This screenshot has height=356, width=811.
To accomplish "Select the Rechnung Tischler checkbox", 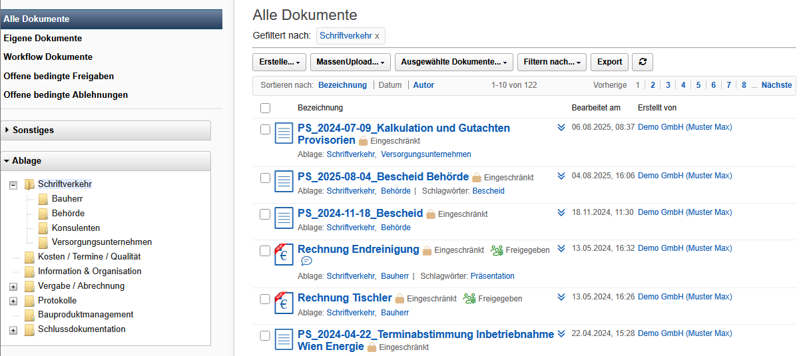I will (x=265, y=299).
